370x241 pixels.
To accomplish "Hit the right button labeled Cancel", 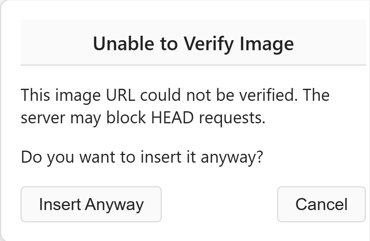I will [x=321, y=204].
